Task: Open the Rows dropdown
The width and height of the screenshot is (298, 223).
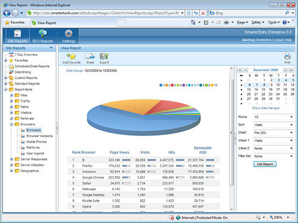Action: point(274,117)
